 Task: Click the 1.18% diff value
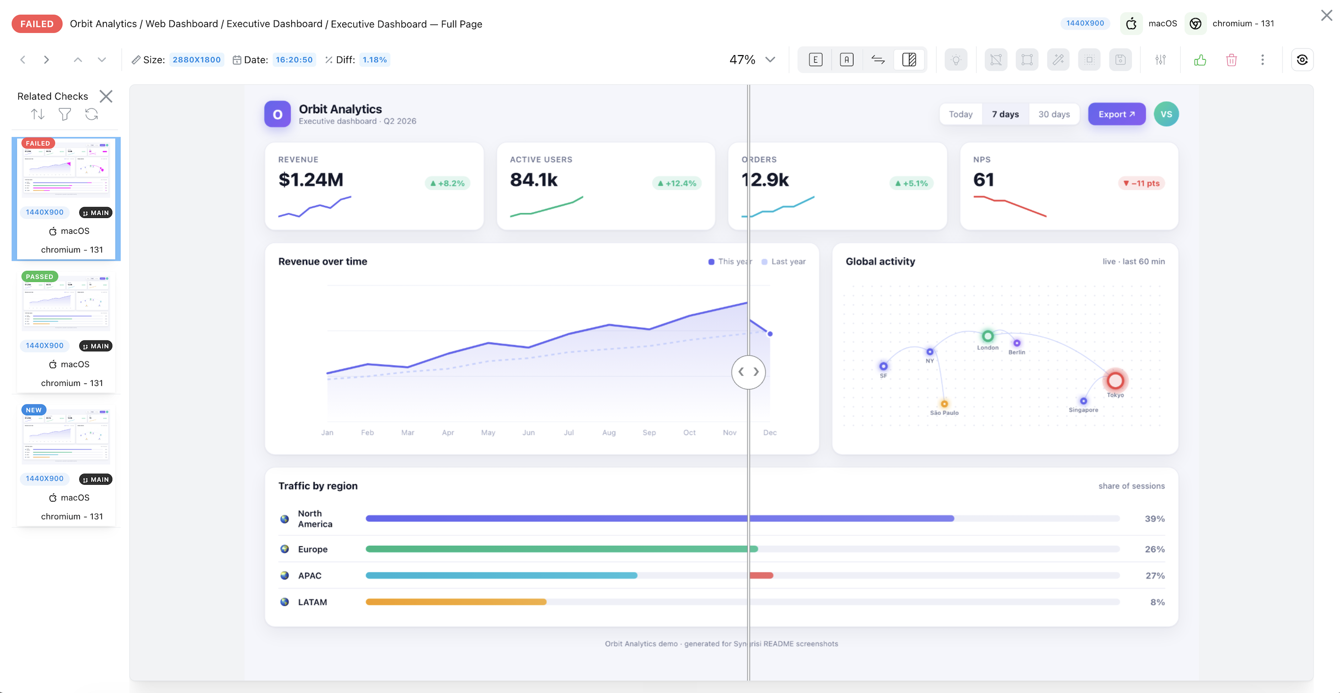click(374, 60)
